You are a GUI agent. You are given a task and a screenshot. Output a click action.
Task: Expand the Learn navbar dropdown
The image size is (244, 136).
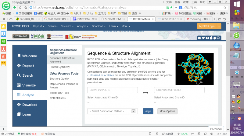[113, 26]
